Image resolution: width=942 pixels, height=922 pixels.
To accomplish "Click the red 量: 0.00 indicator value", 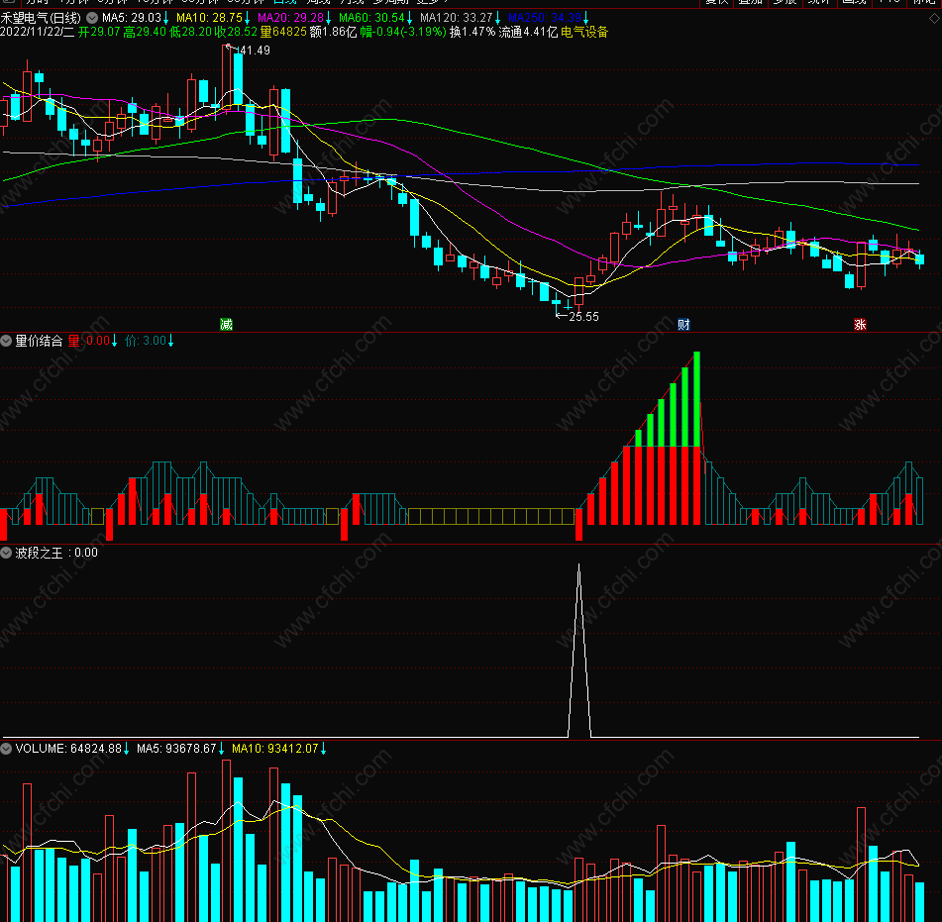I will coord(89,341).
